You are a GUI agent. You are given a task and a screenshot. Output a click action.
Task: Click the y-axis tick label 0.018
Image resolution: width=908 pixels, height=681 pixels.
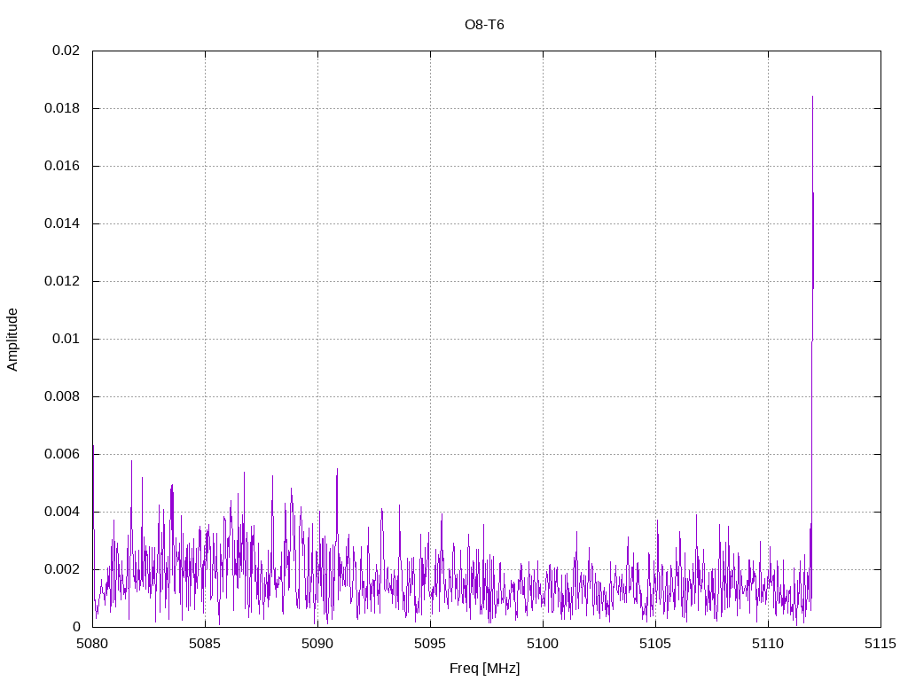pos(62,108)
